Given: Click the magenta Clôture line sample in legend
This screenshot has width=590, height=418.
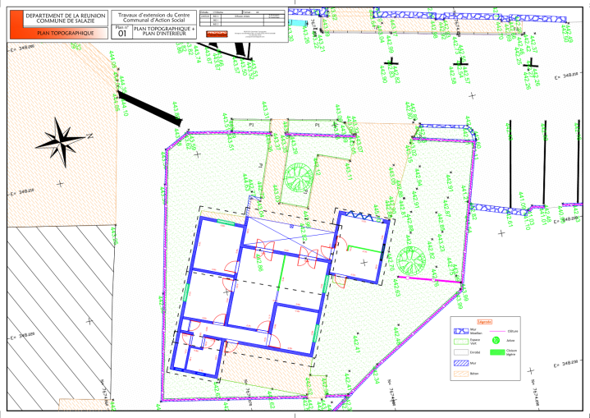Looking at the screenshot, I should [x=497, y=332].
